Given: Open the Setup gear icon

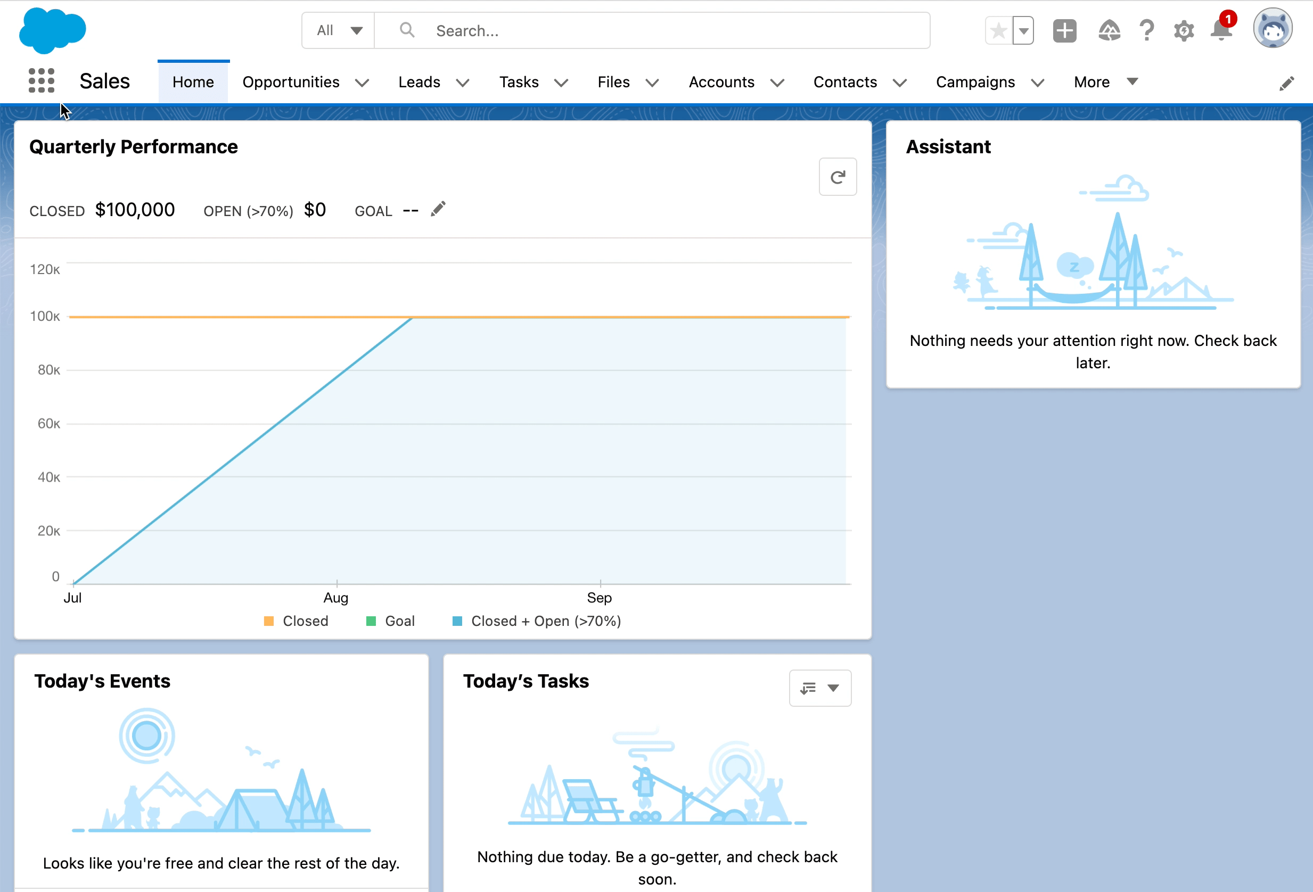Looking at the screenshot, I should [1184, 30].
